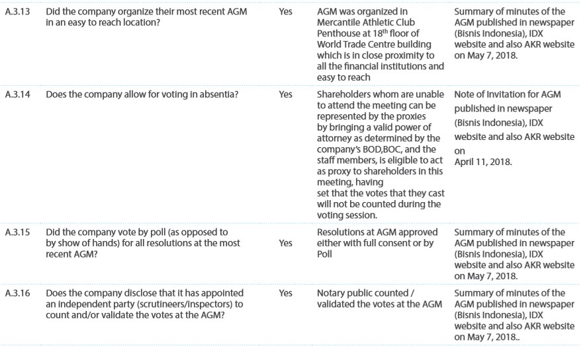Select the A.3.16 item number
Screen dimensions: 581x348
tap(17, 293)
